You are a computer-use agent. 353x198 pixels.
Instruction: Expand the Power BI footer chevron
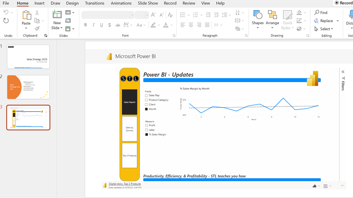[x=342, y=185]
